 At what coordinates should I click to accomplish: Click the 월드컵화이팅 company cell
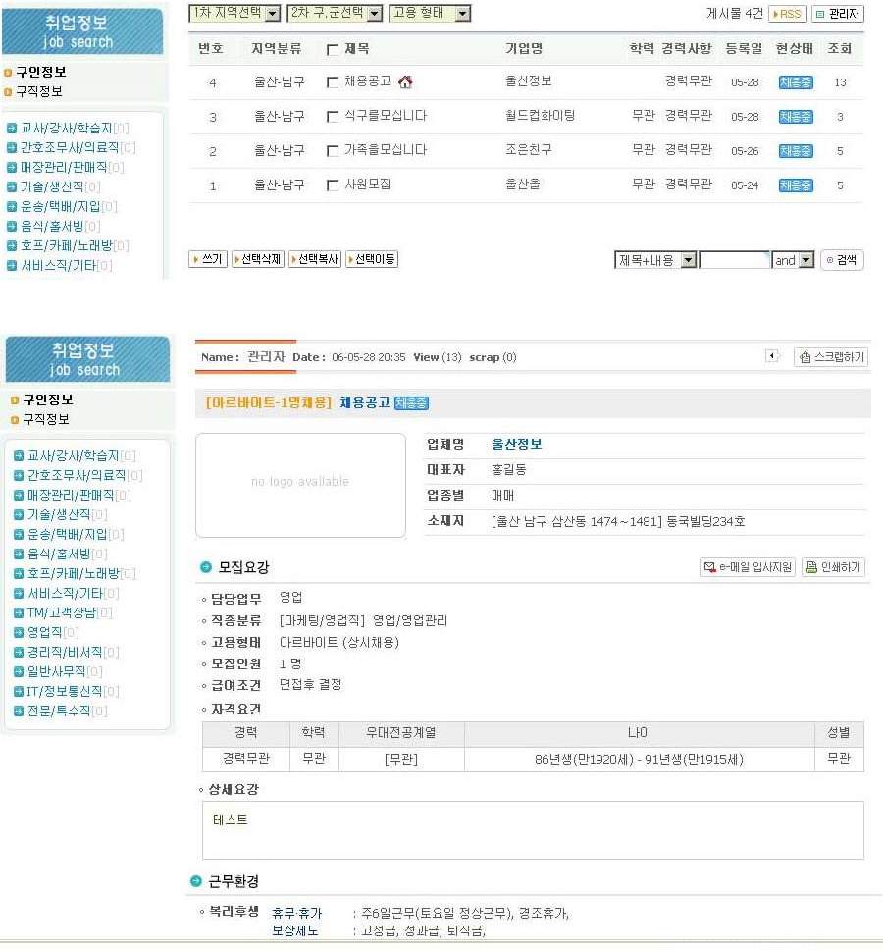pyautogui.click(x=541, y=116)
